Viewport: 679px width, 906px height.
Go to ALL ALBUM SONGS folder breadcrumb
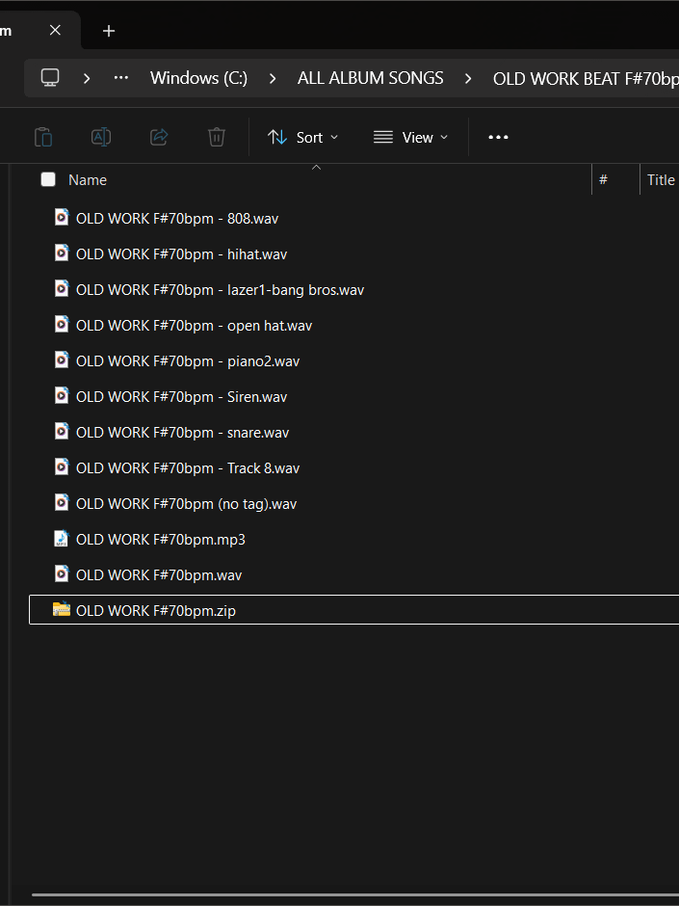click(370, 78)
